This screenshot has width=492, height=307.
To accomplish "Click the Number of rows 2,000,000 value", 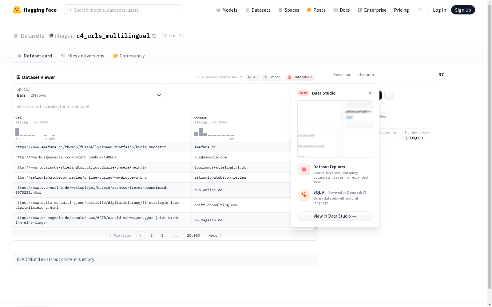I will click(414, 138).
